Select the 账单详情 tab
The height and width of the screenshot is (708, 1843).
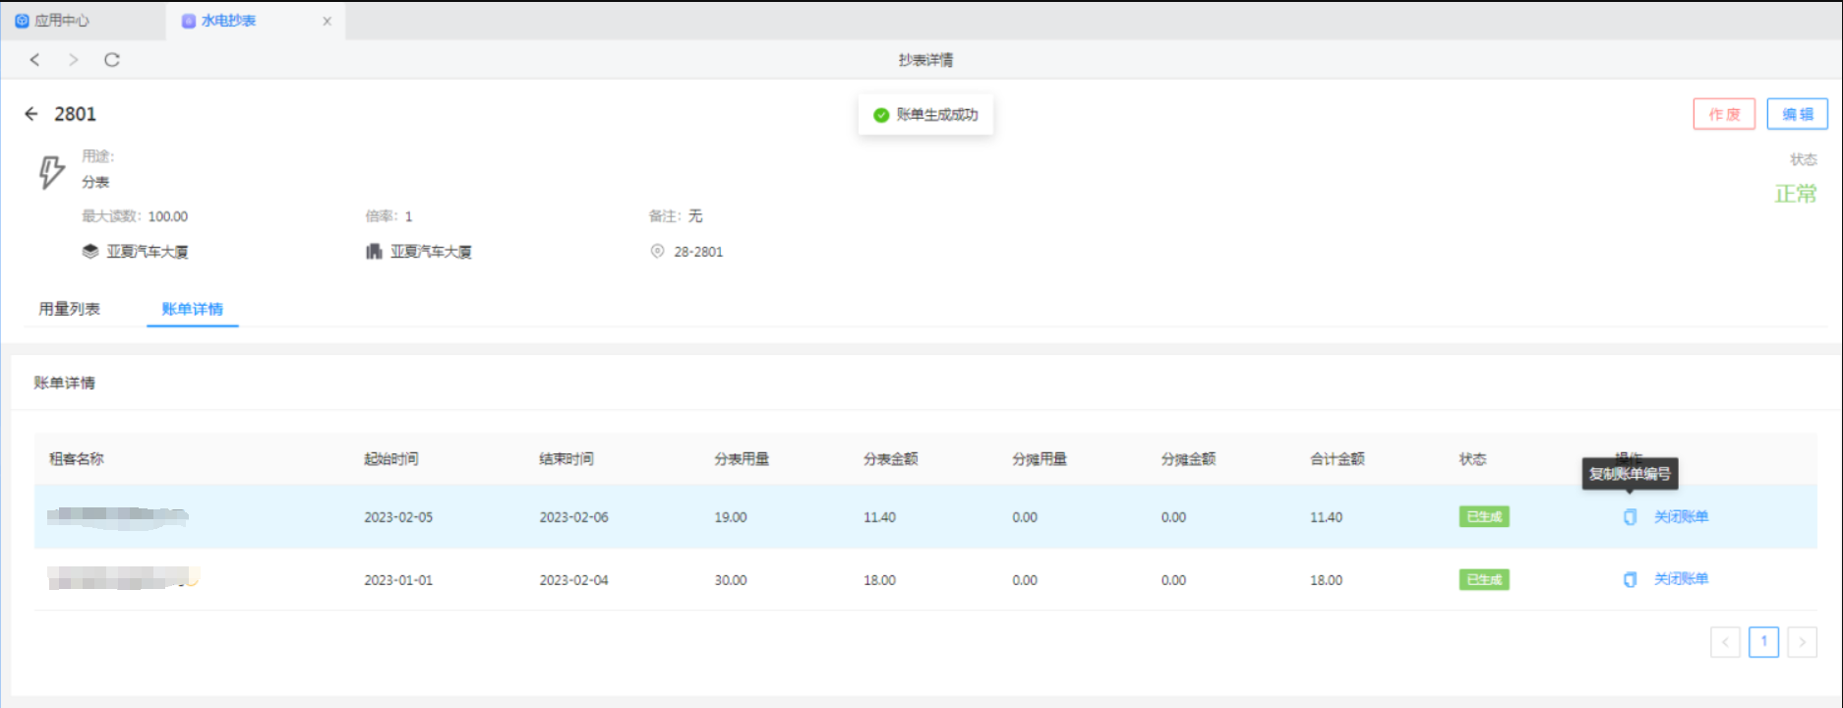[192, 309]
